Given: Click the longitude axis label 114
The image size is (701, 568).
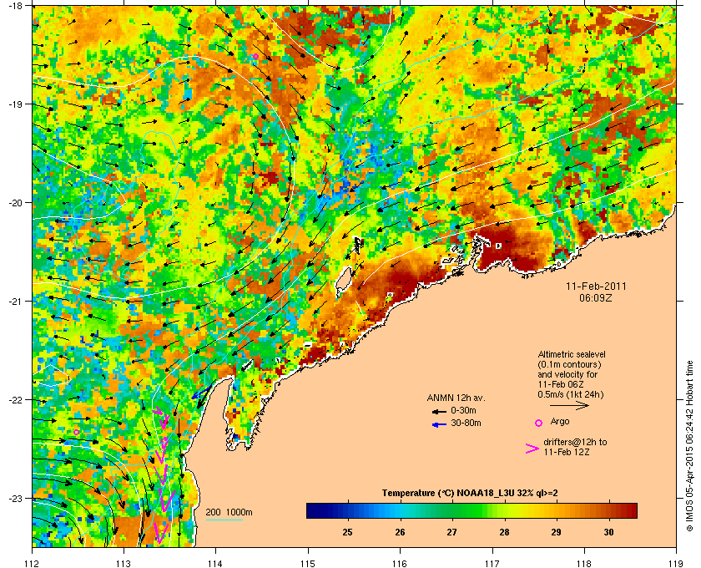Looking at the screenshot, I should click(x=215, y=563).
